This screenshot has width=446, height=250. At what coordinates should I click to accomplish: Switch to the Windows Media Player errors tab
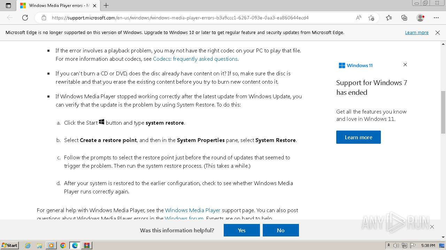[57, 6]
